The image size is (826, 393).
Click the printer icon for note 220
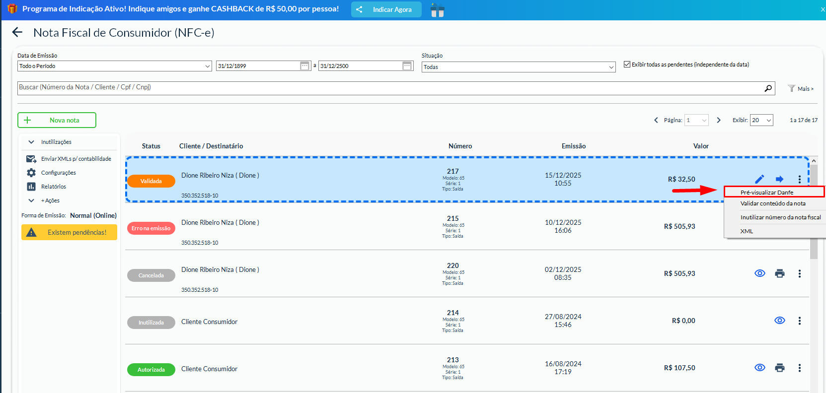pyautogui.click(x=779, y=273)
